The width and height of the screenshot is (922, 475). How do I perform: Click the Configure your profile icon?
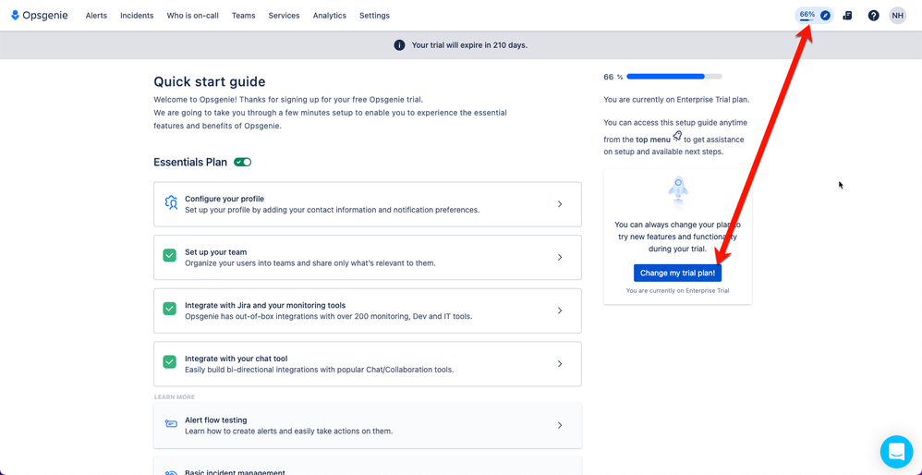(171, 203)
